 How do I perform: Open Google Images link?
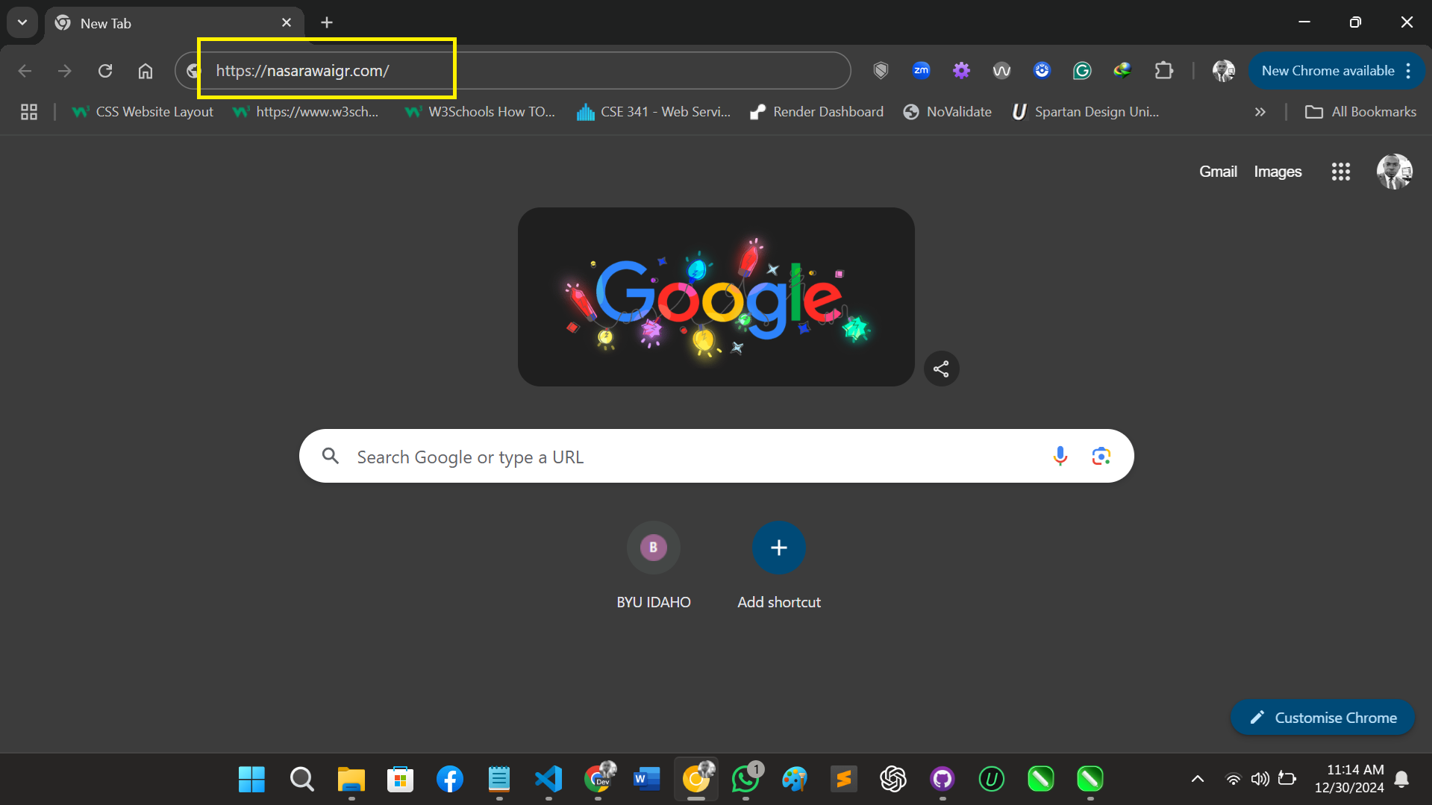coord(1278,172)
